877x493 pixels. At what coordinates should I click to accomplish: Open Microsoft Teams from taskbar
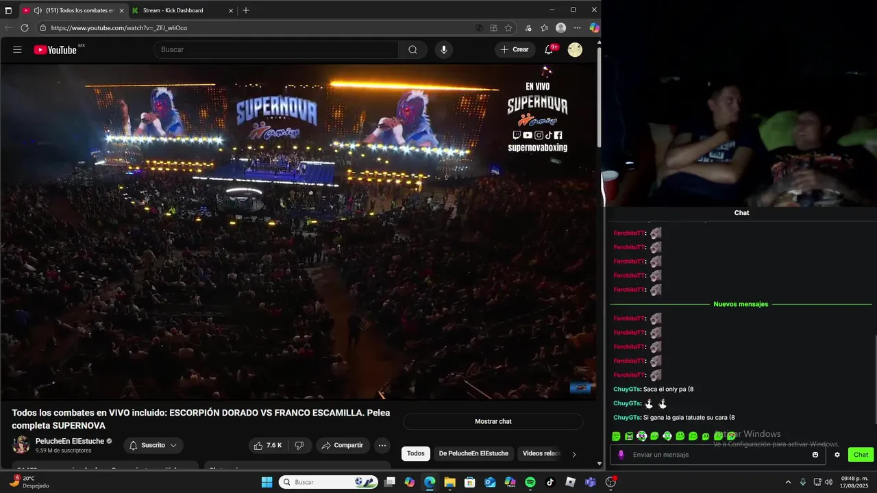tap(591, 482)
